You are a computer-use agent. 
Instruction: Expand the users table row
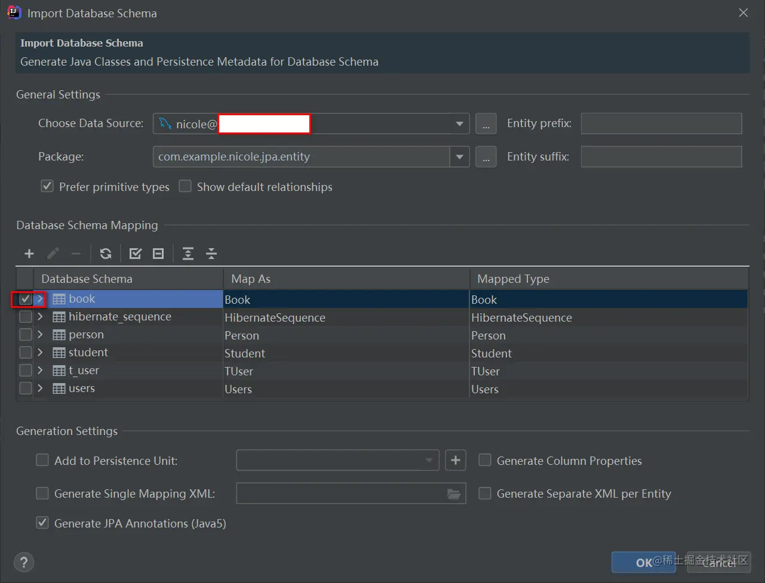(40, 388)
